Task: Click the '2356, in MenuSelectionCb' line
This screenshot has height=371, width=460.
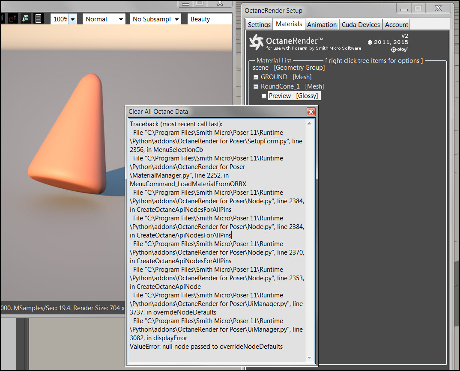Action: (x=166, y=150)
